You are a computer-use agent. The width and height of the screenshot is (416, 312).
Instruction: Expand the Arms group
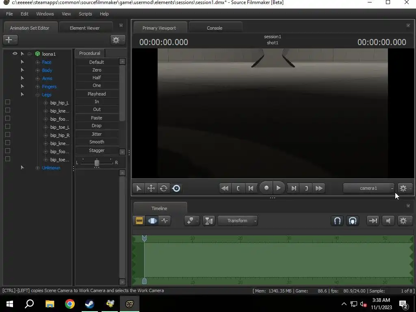point(37,78)
